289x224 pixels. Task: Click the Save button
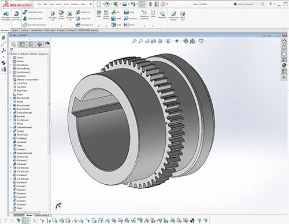tap(116, 4)
